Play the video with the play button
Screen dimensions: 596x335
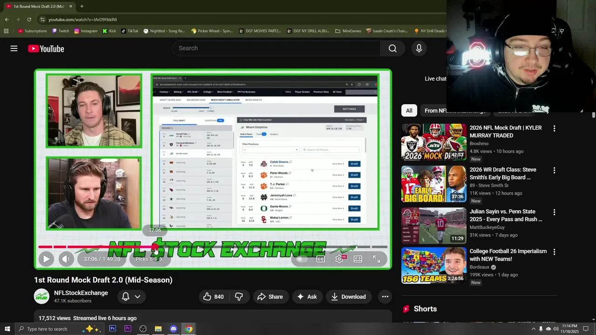46,259
